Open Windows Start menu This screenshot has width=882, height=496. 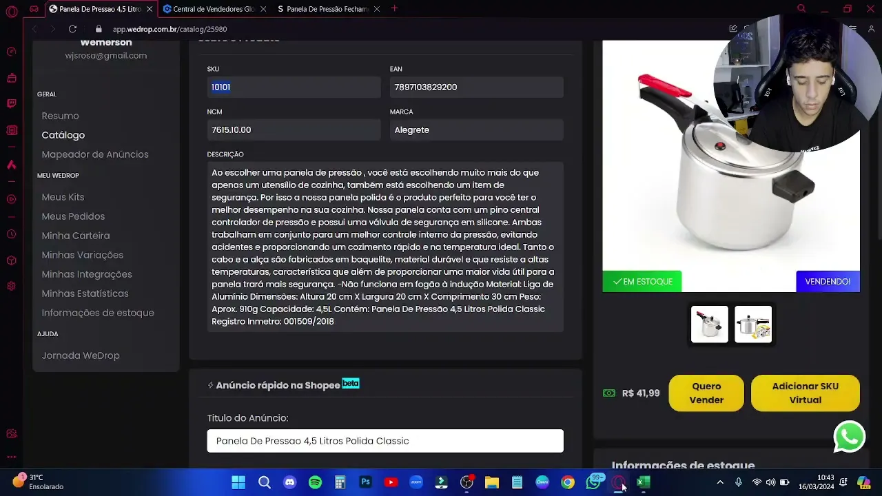[238, 482]
